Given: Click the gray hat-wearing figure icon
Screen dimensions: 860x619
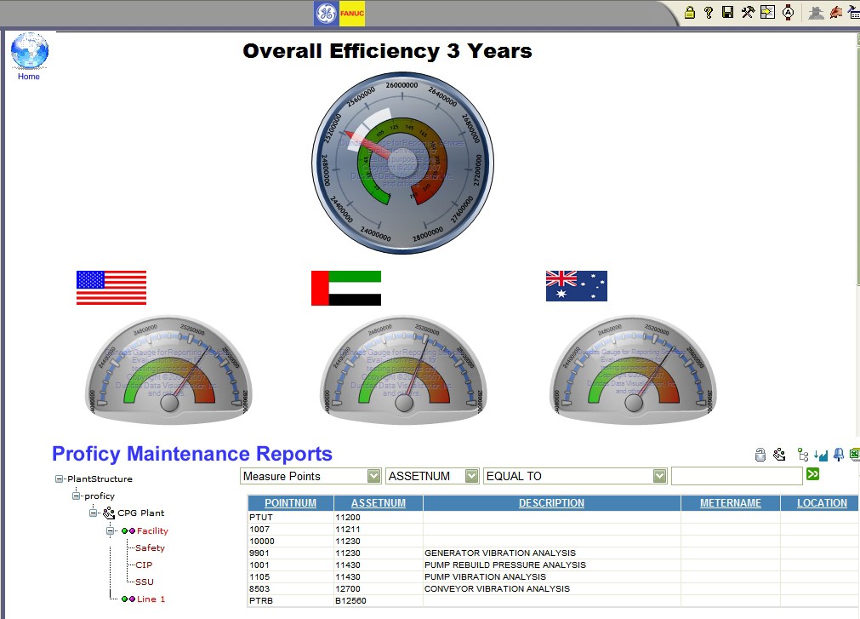Looking at the screenshot, I should [816, 12].
